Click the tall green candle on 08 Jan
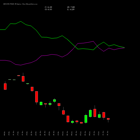 tap(86, 119)
